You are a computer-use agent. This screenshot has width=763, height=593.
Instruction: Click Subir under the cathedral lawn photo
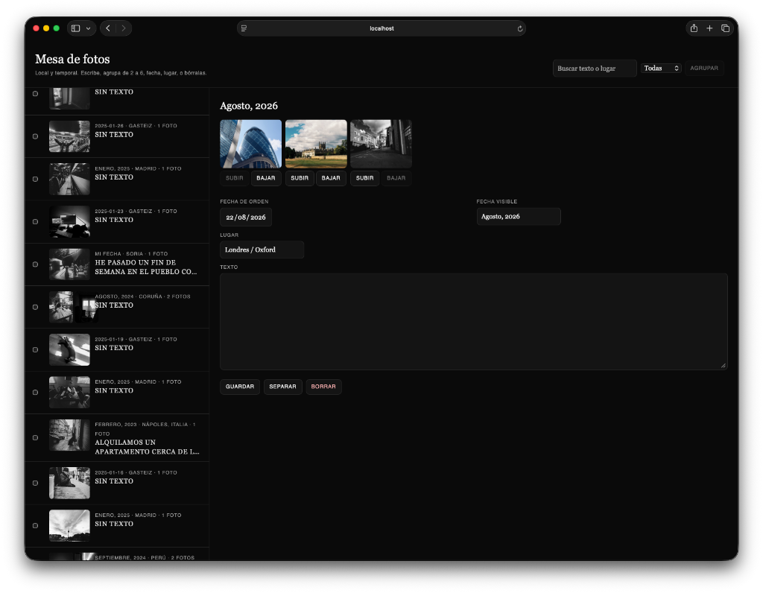[x=300, y=178]
